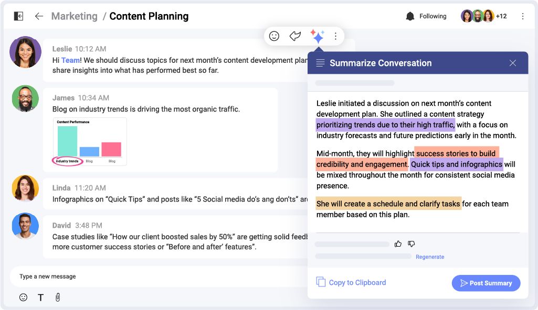
Task: Open the AI sparkle assistant icon
Action: (x=318, y=36)
